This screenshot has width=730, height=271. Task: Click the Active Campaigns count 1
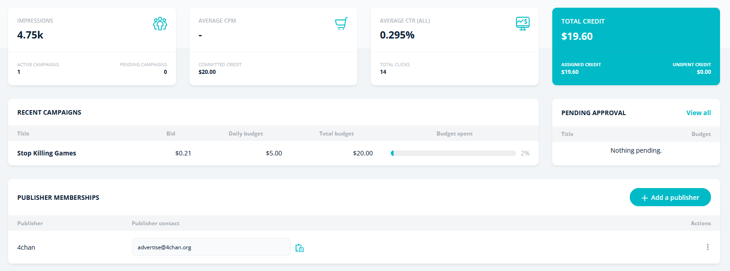pyautogui.click(x=19, y=72)
